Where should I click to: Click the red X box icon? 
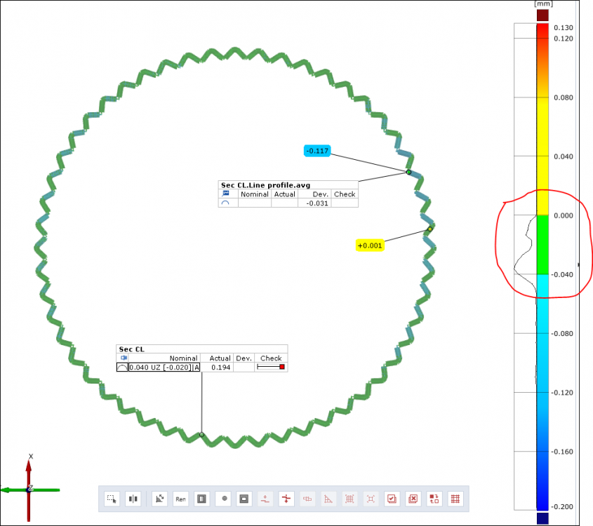413,499
